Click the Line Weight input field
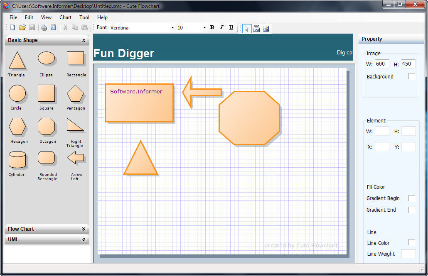The height and width of the screenshot is (276, 428). coord(408,254)
